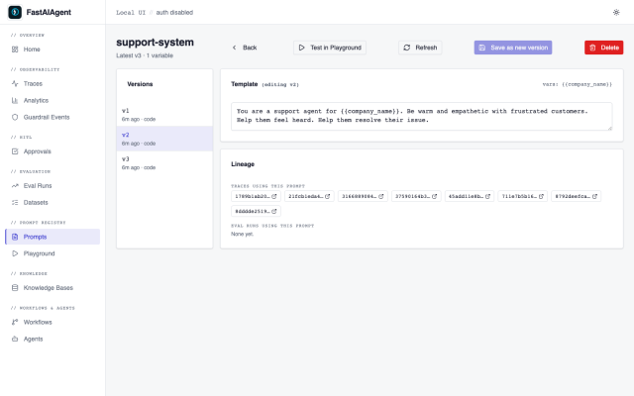Image resolution: width=634 pixels, height=396 pixels.
Task: Open the Traces page icon
Action: 15,83
